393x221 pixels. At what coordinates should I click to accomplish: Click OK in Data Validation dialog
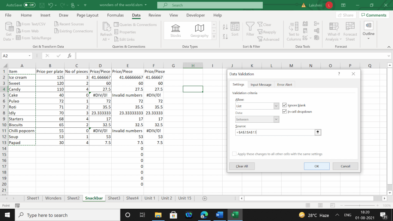(316, 166)
